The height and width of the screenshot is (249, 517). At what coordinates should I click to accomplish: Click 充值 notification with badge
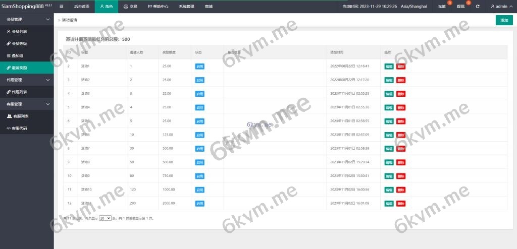pyautogui.click(x=442, y=7)
